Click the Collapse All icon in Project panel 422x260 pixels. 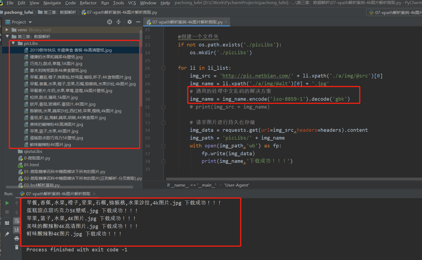tap(119, 22)
